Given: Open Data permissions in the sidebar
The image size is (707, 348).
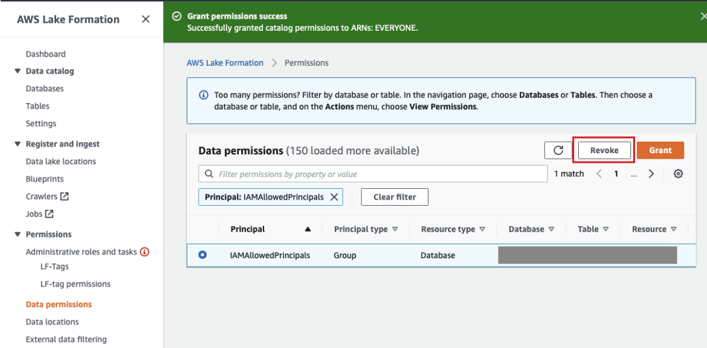Looking at the screenshot, I should pos(59,305).
